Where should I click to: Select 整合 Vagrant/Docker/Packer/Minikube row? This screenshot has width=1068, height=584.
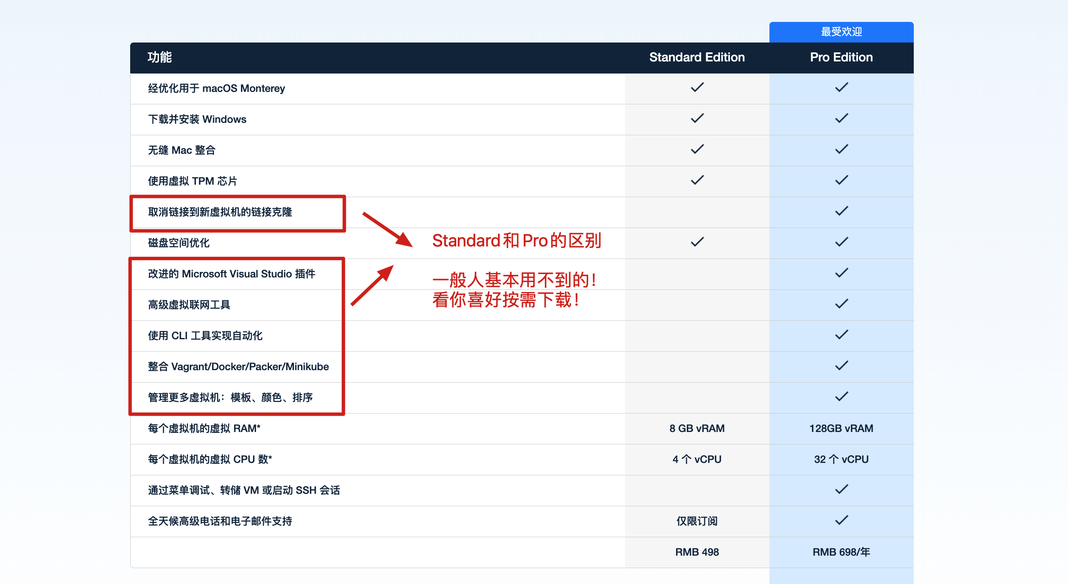tap(522, 367)
